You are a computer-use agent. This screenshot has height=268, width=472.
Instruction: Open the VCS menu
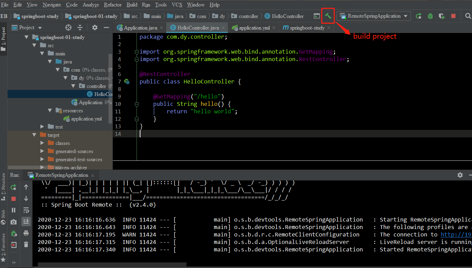[x=177, y=5]
